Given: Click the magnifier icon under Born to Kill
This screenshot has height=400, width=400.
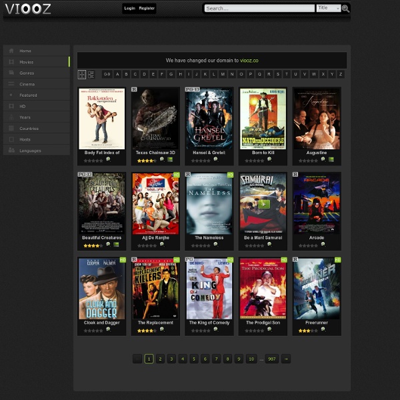Looking at the screenshot, I should [x=269, y=159].
